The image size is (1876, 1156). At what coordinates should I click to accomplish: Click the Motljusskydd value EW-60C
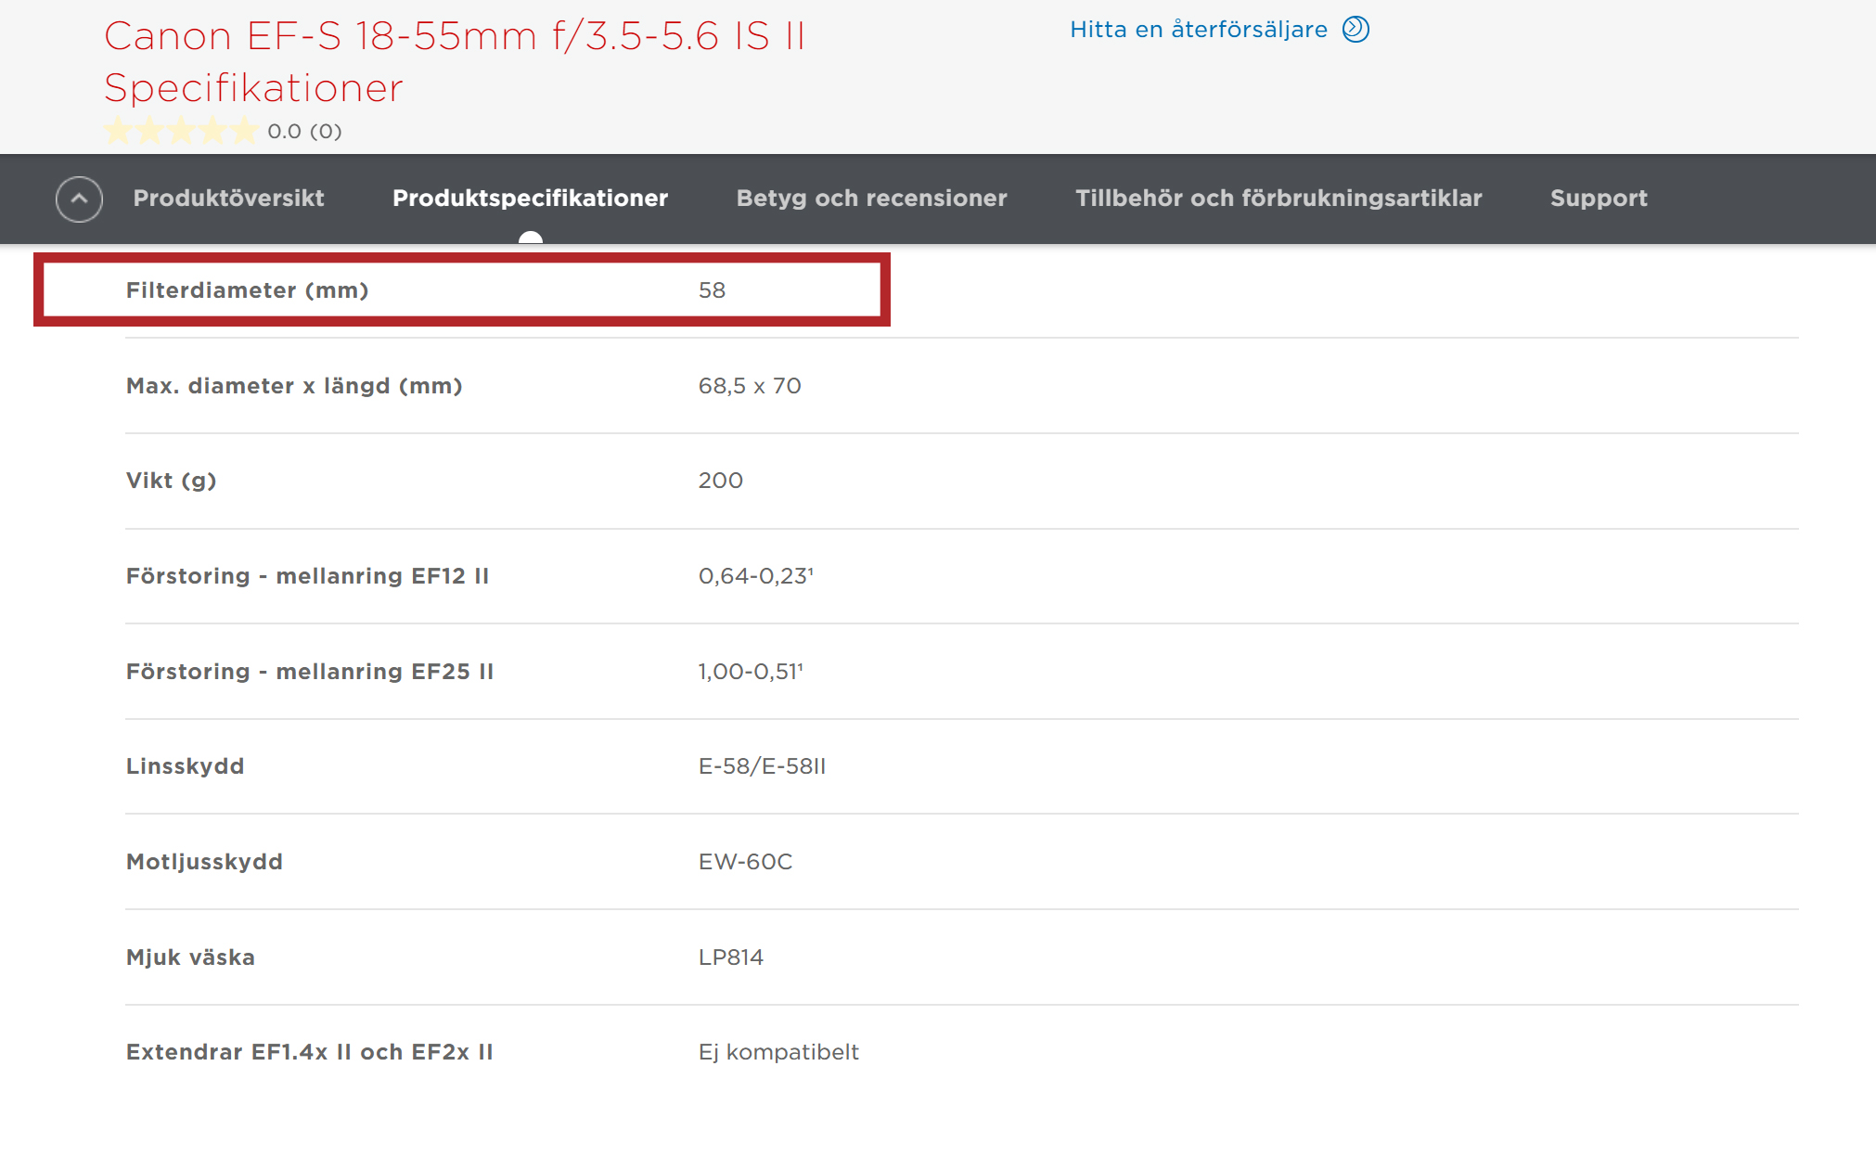point(745,862)
